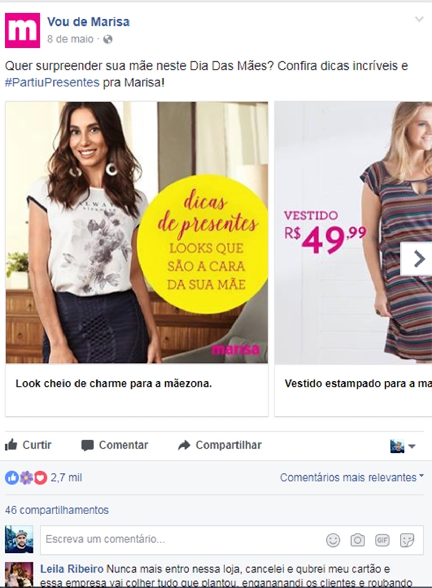The height and width of the screenshot is (588, 432).
Task: Open the 46 compartilhamentos list
Action: 56,510
